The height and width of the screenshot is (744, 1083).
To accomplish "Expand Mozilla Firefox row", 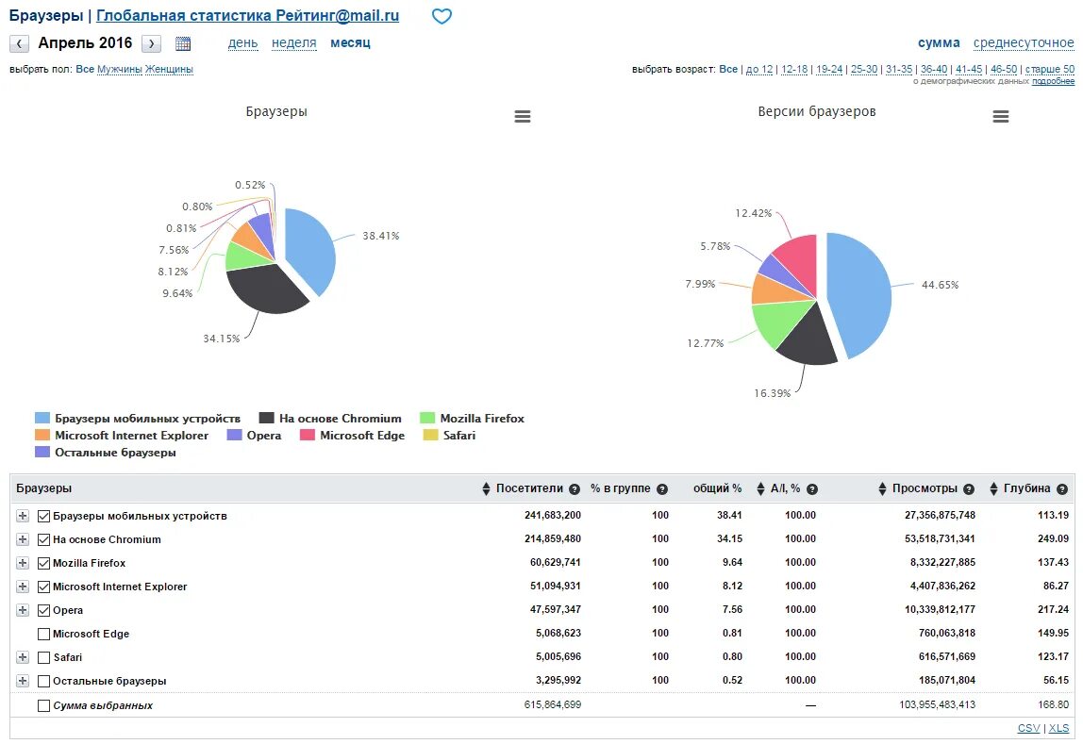I will click(x=23, y=563).
